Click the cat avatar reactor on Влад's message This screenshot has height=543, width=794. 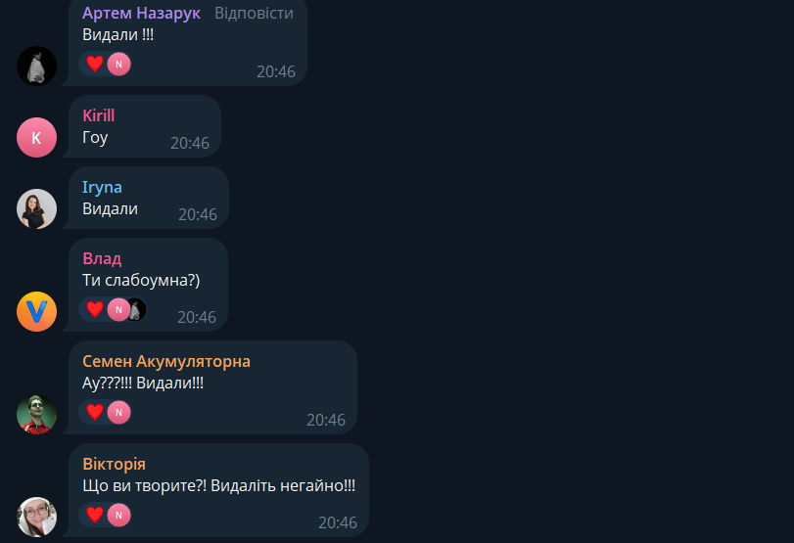[136, 309]
